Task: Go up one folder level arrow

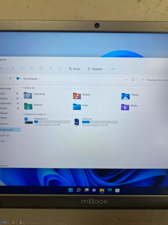Action: click(x=10, y=79)
